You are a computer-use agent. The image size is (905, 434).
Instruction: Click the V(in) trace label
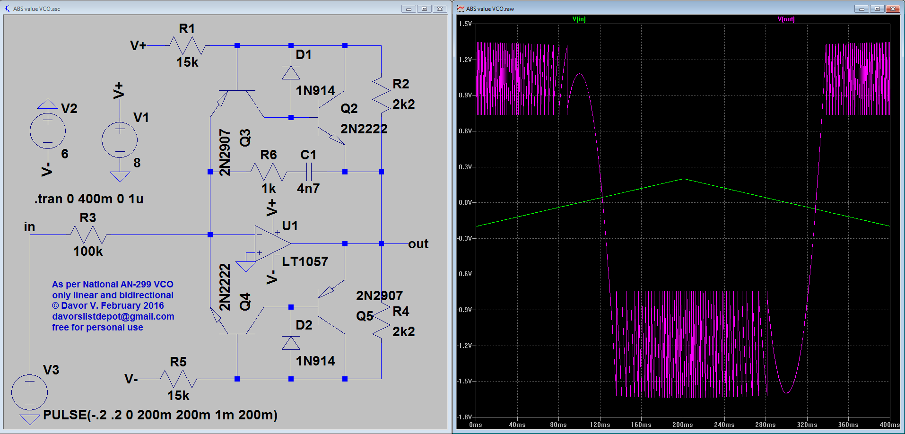point(579,19)
